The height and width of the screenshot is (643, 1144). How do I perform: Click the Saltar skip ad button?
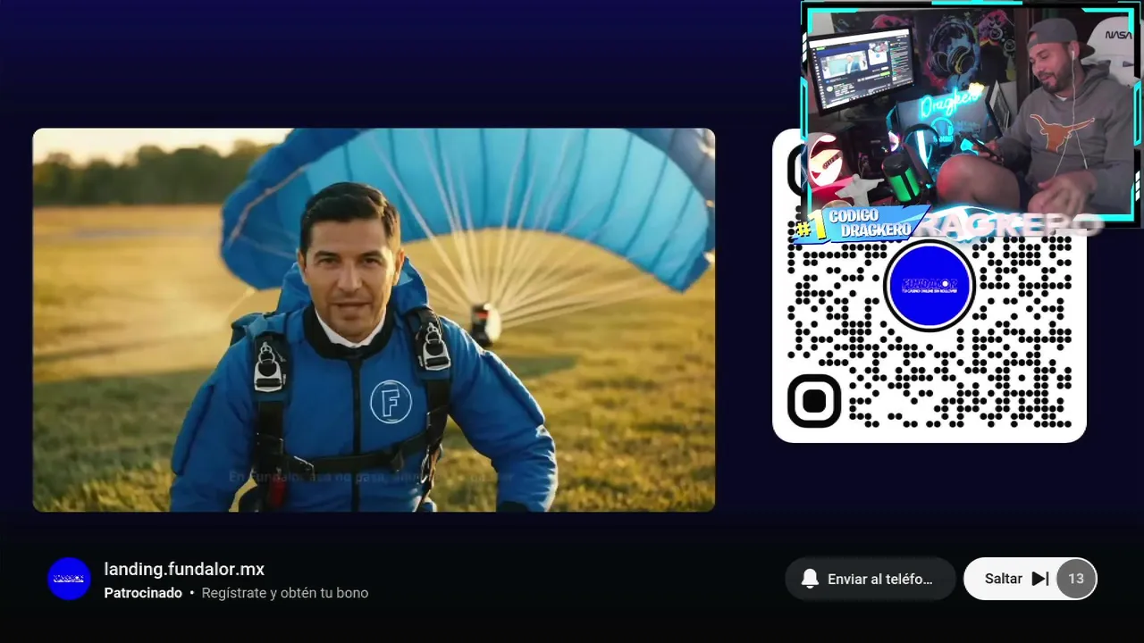point(1030,579)
